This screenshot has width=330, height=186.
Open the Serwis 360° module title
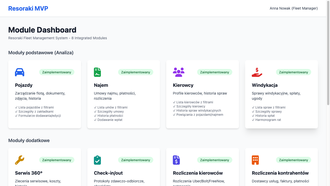click(x=29, y=173)
